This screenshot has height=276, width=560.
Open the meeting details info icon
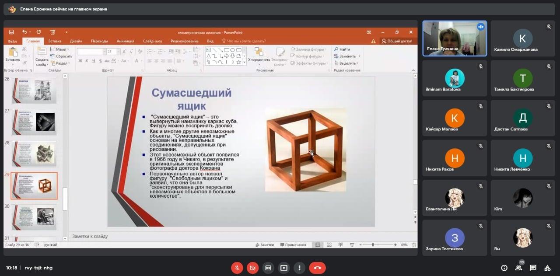504,268
